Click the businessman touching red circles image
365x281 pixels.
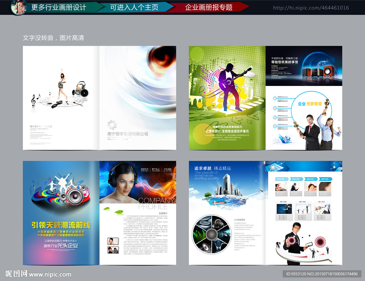pyautogui.click(x=304, y=244)
